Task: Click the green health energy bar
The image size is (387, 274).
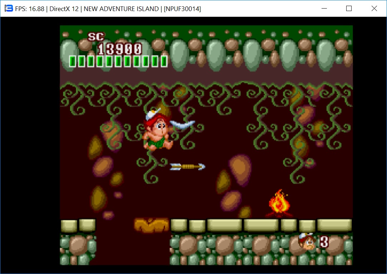Action: pos(118,61)
